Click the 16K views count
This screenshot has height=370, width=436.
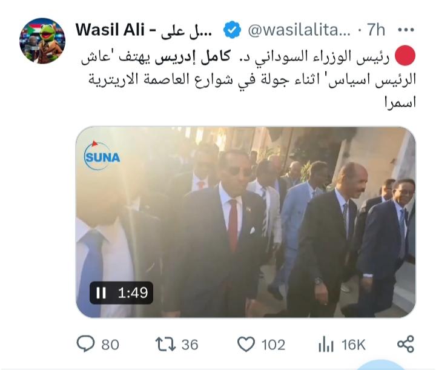(x=354, y=345)
